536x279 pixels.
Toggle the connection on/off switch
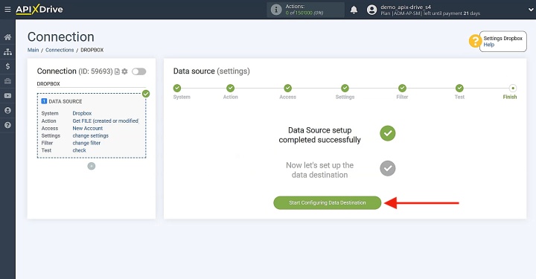(x=138, y=71)
